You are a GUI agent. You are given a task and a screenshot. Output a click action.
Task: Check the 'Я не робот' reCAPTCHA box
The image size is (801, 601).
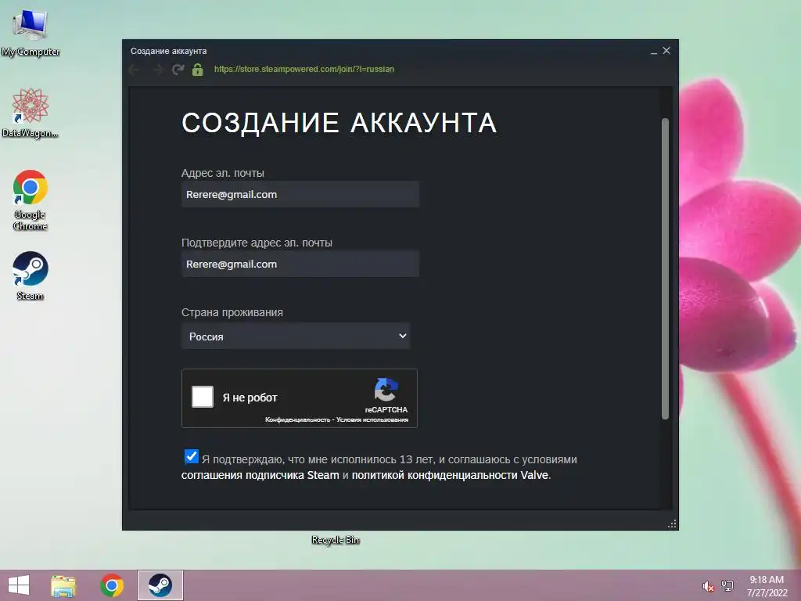point(203,397)
